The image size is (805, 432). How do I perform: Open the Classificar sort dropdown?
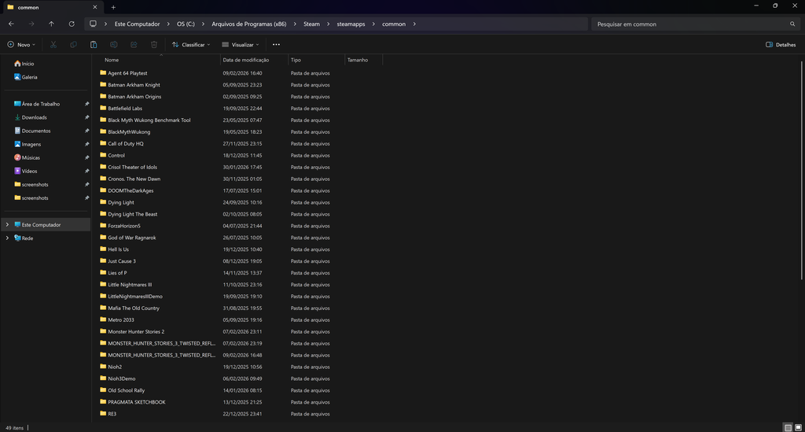(191, 45)
